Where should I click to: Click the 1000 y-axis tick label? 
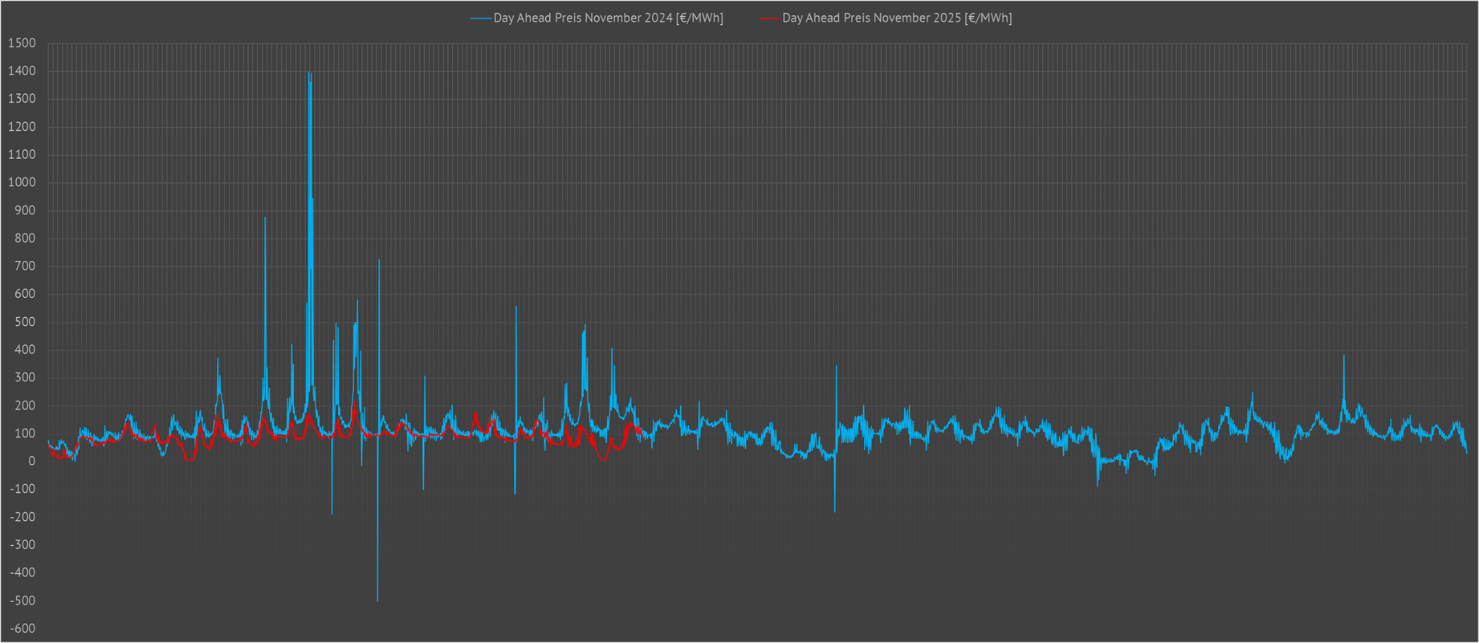coord(22,182)
